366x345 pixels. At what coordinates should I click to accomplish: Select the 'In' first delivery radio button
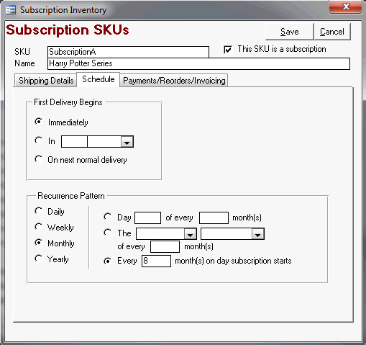(39, 140)
